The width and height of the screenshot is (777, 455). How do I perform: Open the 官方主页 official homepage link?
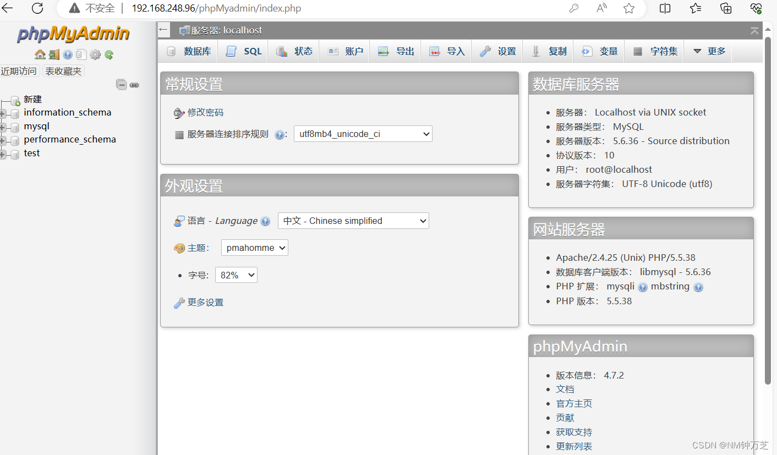click(574, 403)
